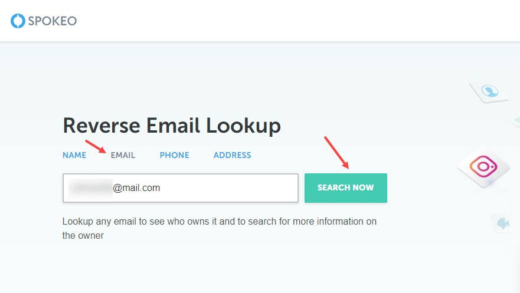This screenshot has height=293, width=520.
Task: Click the Instagram camera icon tile
Action: (484, 166)
